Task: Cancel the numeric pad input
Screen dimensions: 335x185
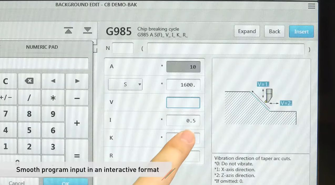Action: click(x=17, y=183)
